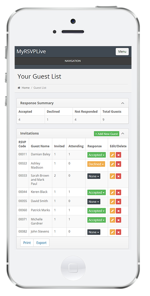Viewport: 150px width, 296px height.
Task: Open the Menu button in header
Action: tap(122, 52)
